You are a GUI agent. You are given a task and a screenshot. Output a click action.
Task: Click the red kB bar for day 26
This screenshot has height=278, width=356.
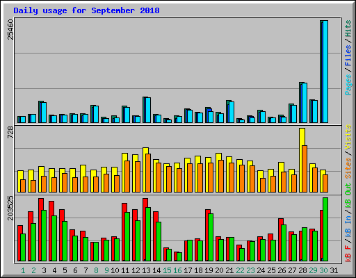[x=281, y=240]
